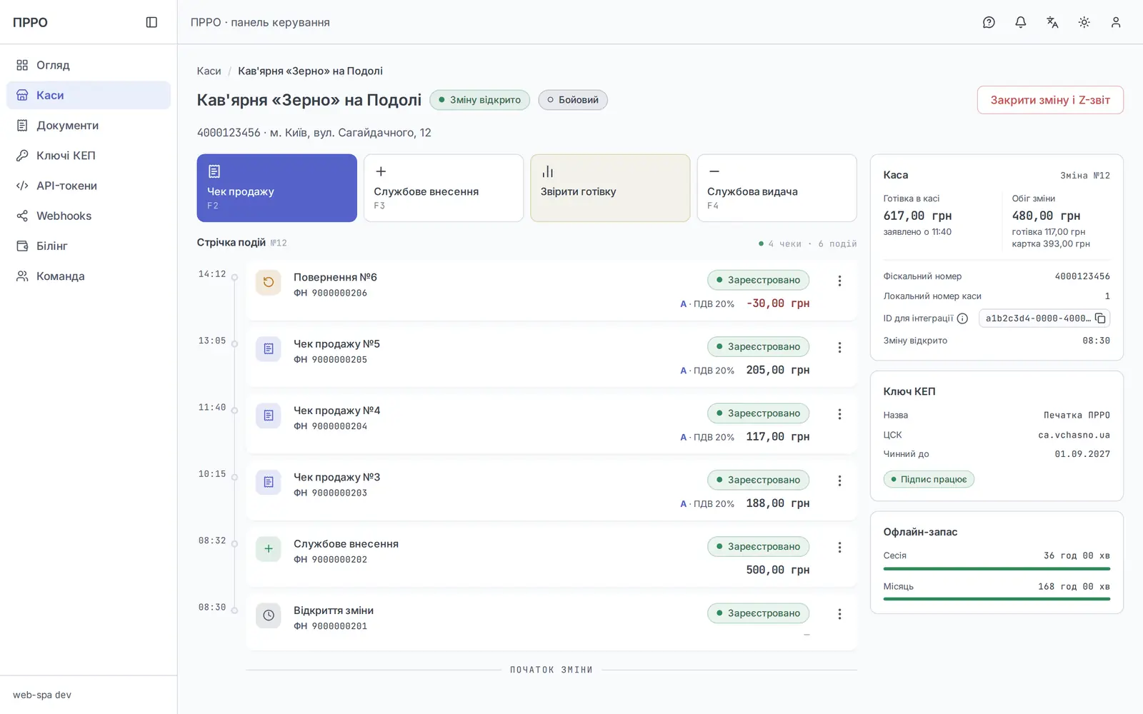Open more options for Чек продажу №5
This screenshot has width=1143, height=714.
(x=839, y=348)
